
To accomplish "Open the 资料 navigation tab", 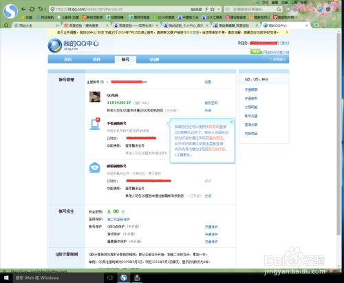I will coord(96,59).
